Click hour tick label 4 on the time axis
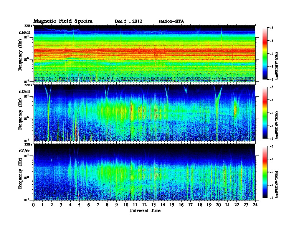This screenshot has height=235, width=304. (x=70, y=205)
